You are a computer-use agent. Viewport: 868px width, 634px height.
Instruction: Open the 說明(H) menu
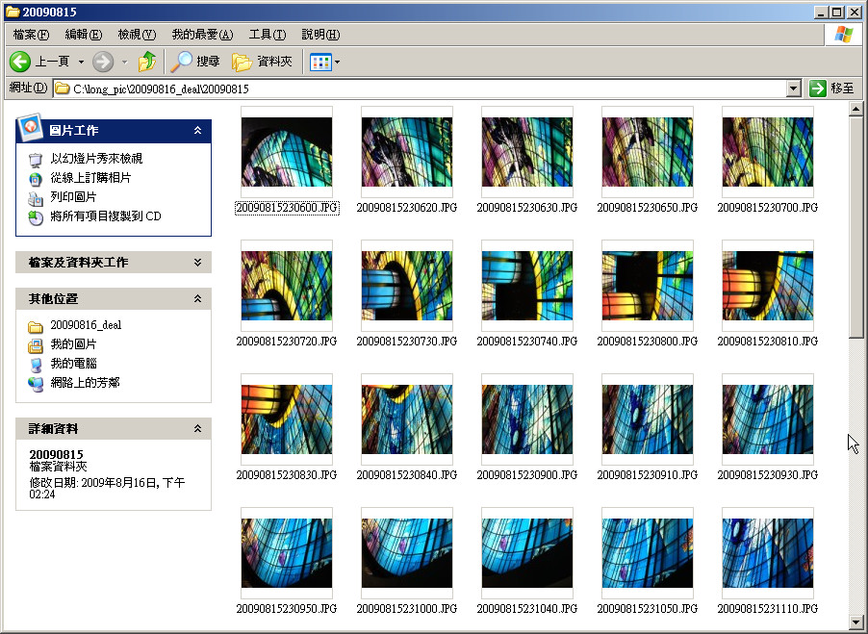tap(320, 35)
